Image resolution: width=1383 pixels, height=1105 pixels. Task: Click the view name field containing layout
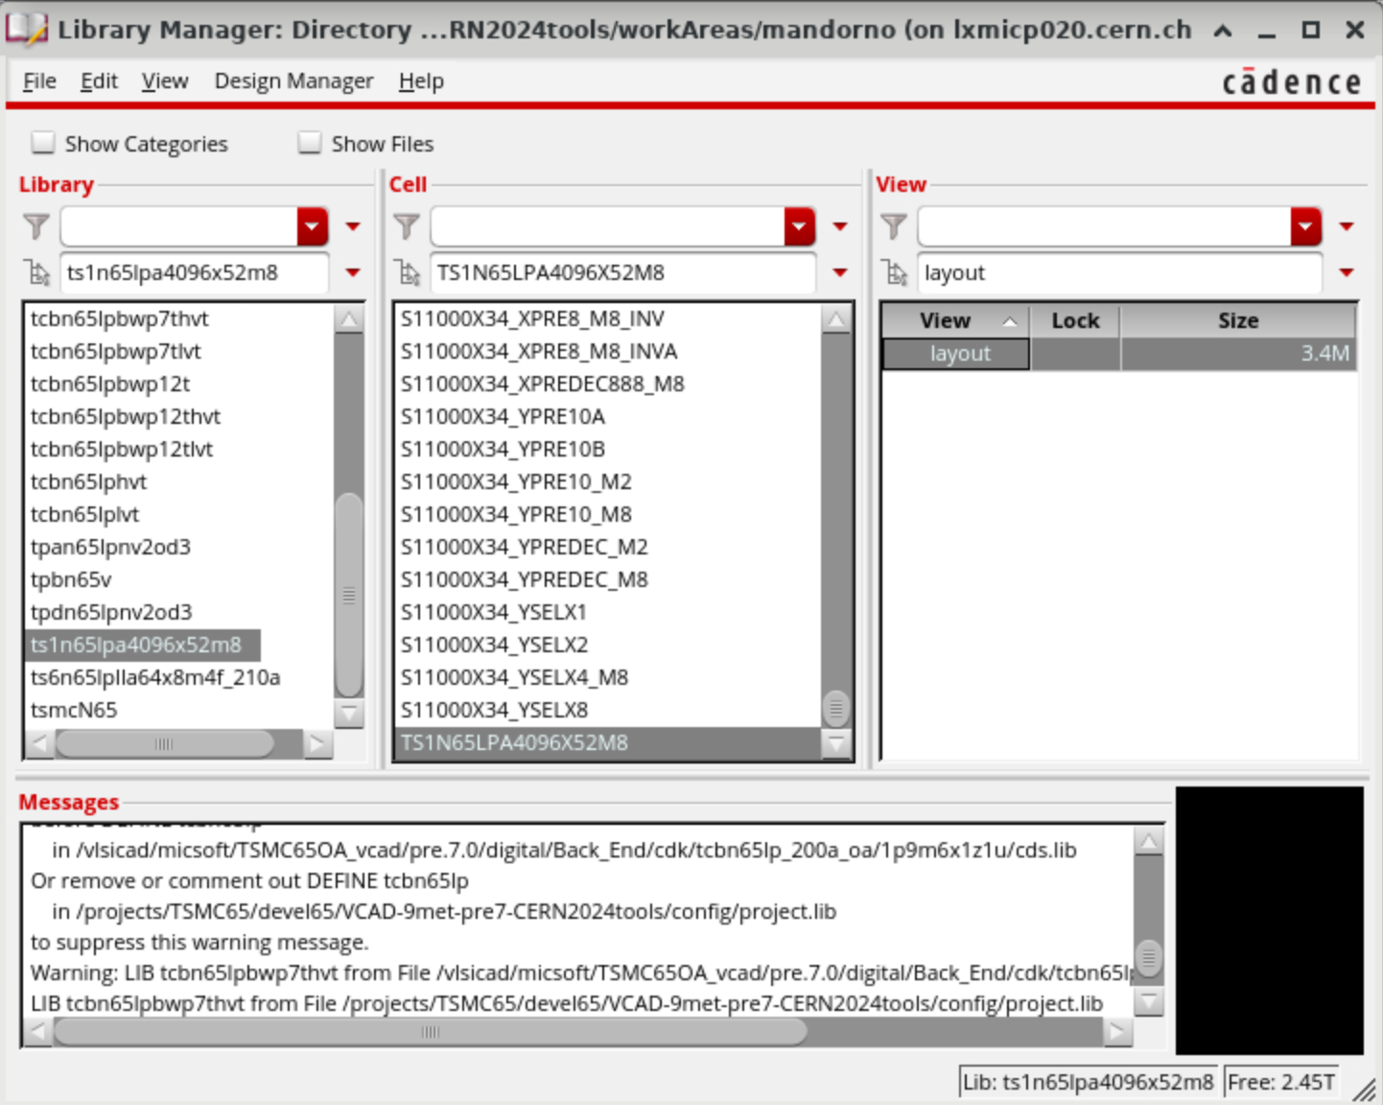point(1120,273)
